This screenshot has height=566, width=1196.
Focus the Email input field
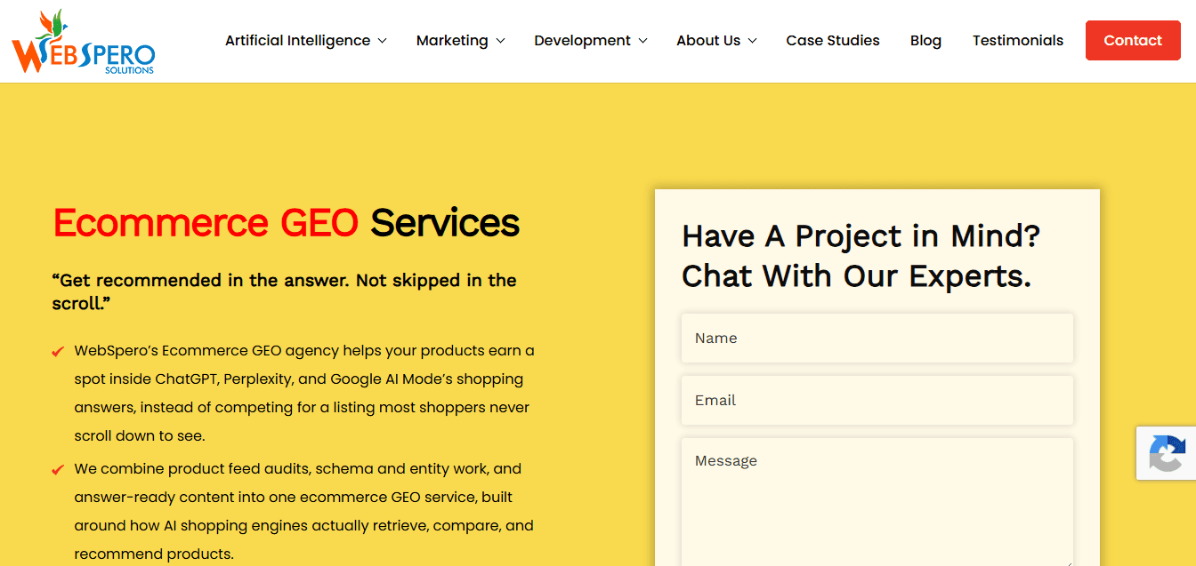click(877, 400)
